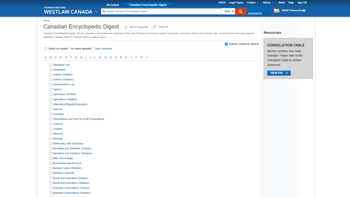This screenshot has width=350, height=197.
Task: Disable Specify Content to Search
Action: (226, 44)
